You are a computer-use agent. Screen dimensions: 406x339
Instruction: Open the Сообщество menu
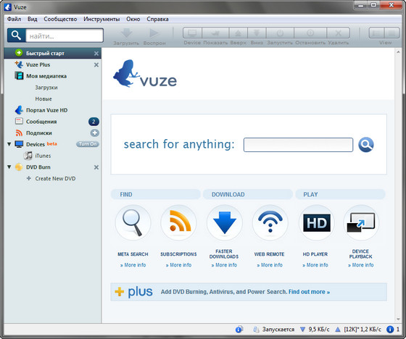point(60,19)
